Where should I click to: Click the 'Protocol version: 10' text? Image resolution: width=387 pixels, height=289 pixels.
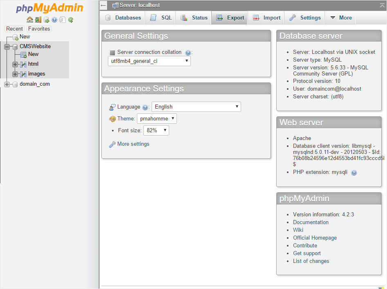tap(317, 81)
